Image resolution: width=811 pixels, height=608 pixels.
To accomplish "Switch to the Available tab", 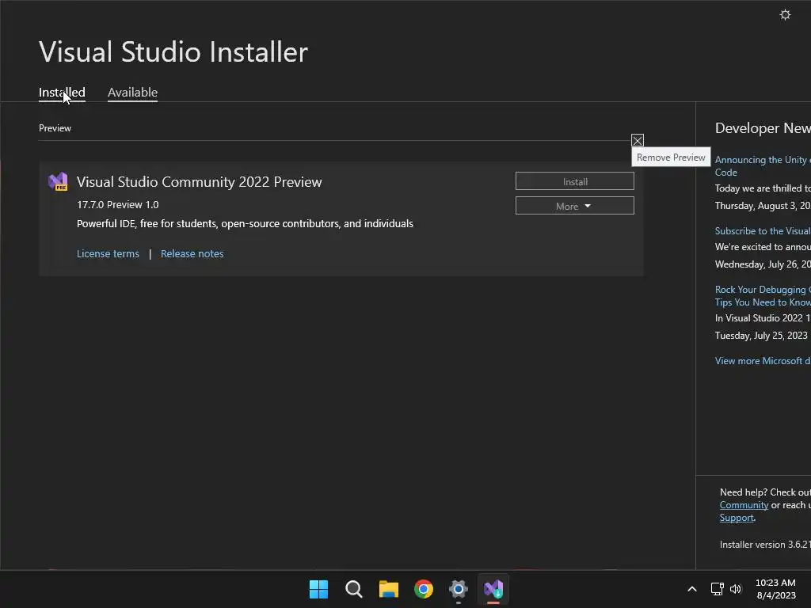I will (132, 93).
